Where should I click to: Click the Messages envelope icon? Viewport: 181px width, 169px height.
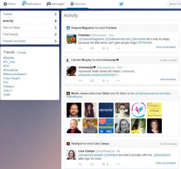tap(49, 4)
